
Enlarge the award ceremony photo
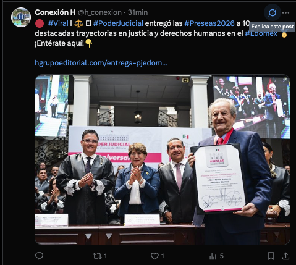[163, 159]
